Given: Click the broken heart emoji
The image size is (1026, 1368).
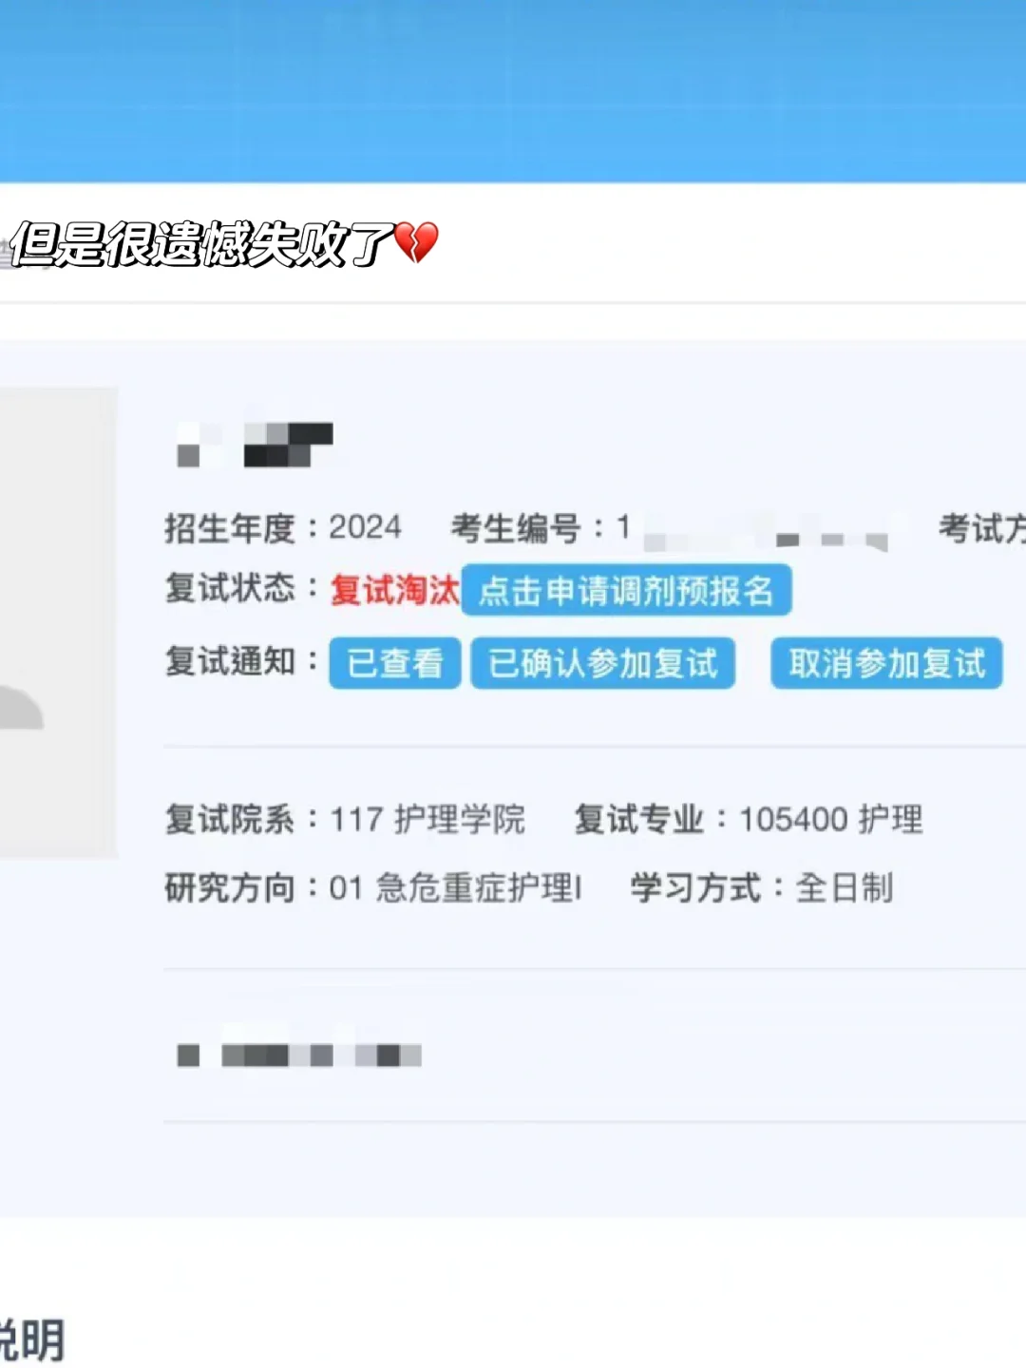Looking at the screenshot, I should (x=416, y=243).
